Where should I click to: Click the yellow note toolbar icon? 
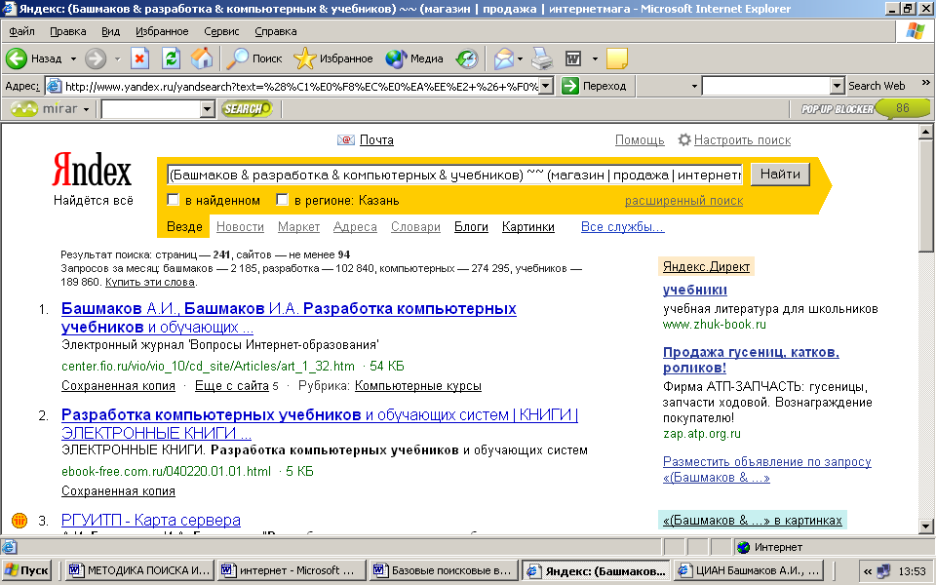pos(616,58)
